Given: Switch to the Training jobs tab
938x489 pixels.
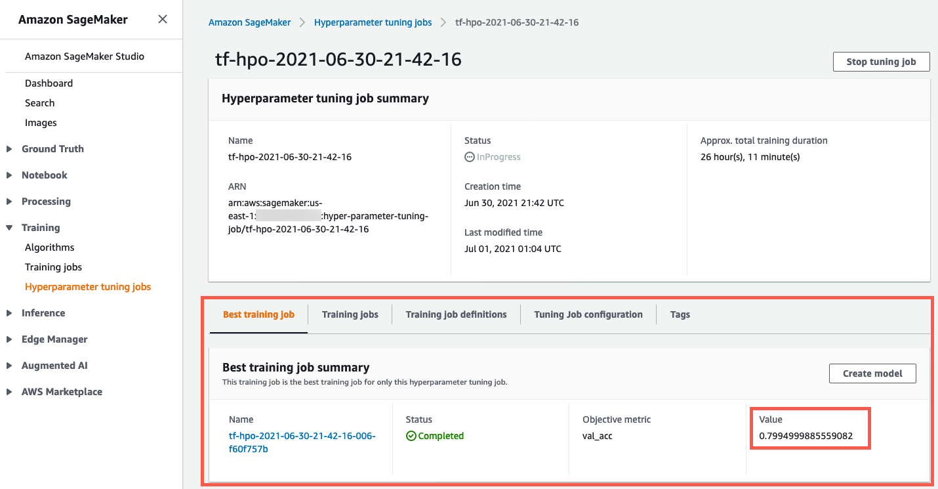Looking at the screenshot, I should click(x=350, y=314).
